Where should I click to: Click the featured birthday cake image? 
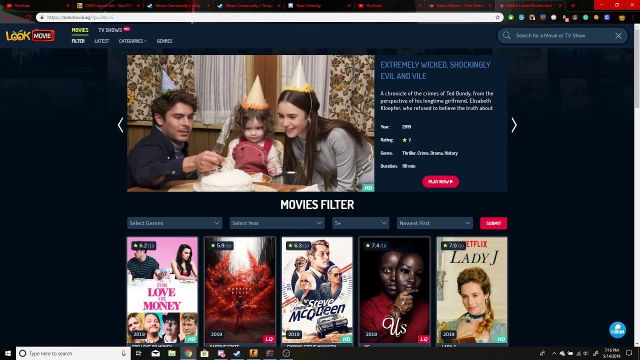click(250, 123)
